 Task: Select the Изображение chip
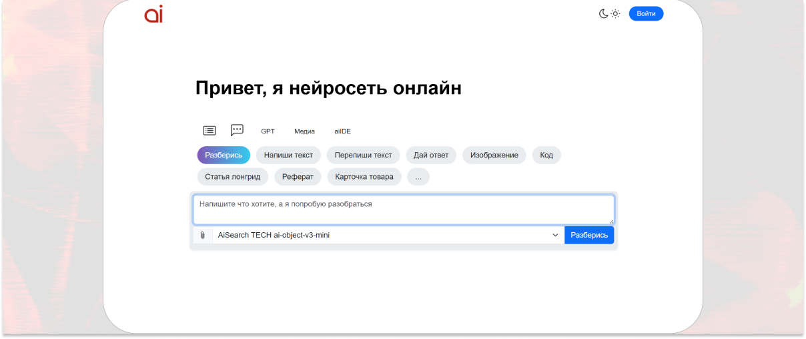tap(494, 155)
